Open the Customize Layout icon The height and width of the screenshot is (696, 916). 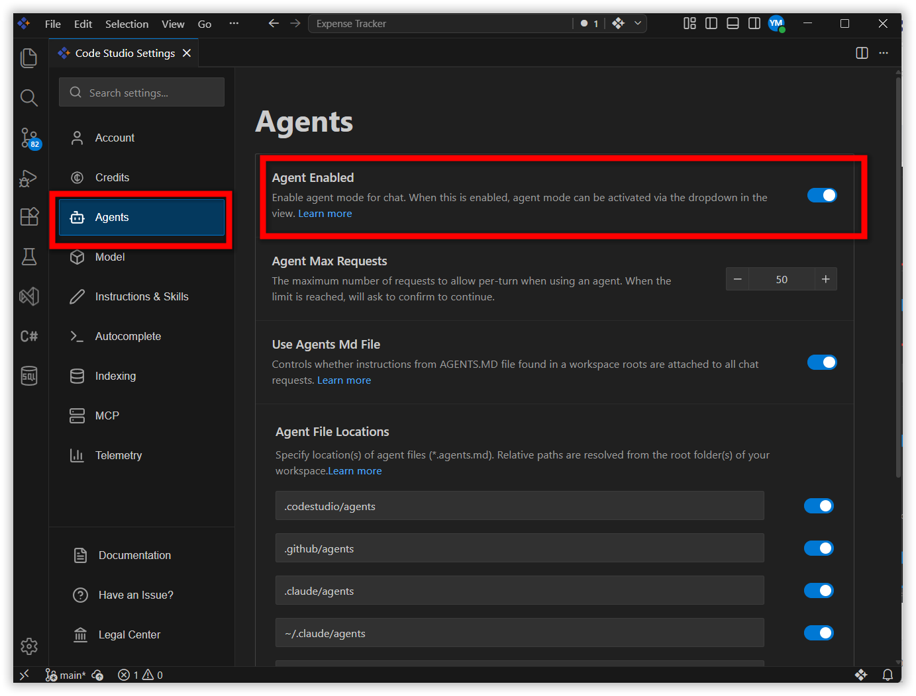click(x=689, y=24)
